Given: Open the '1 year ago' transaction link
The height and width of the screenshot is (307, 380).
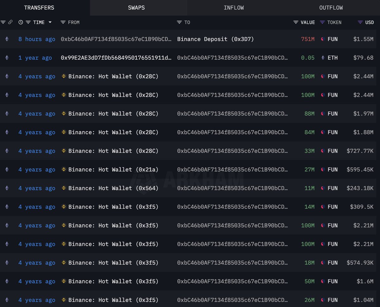Looking at the screenshot, I should coord(35,58).
